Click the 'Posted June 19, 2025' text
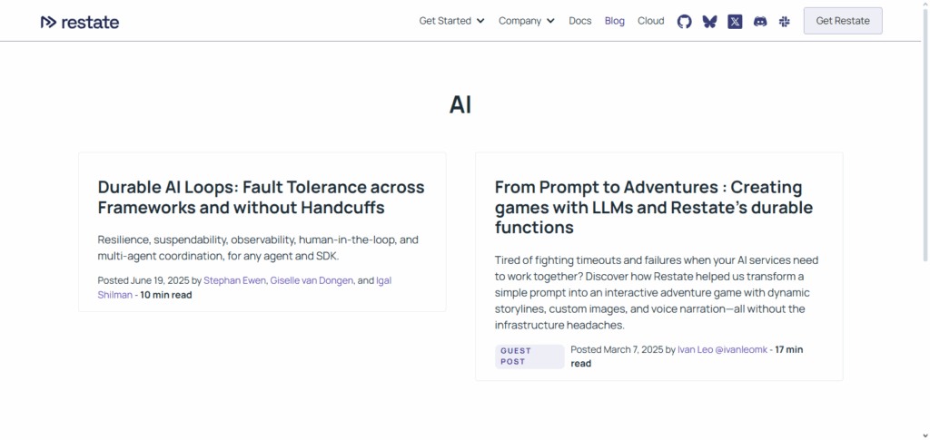930x440 pixels. point(143,280)
